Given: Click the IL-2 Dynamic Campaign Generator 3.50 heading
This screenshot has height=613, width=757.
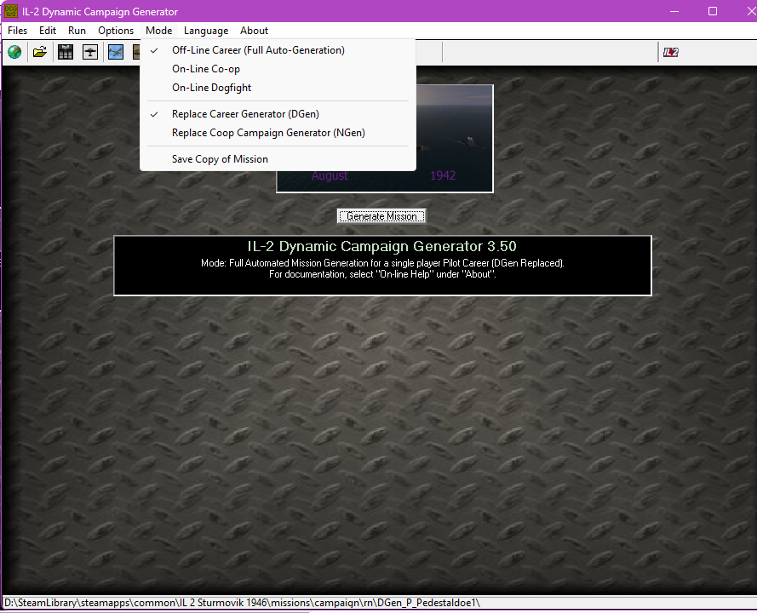Looking at the screenshot, I should 381,247.
